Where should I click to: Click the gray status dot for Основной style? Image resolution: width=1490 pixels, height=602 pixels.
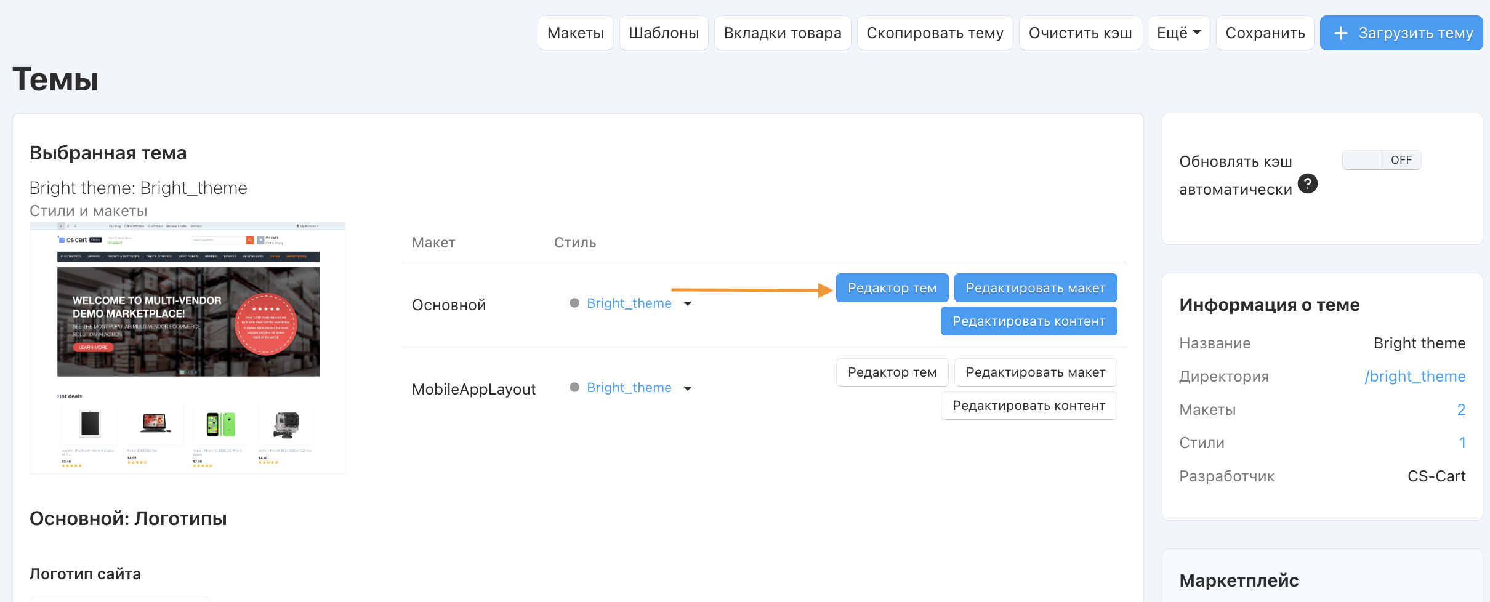coord(574,303)
